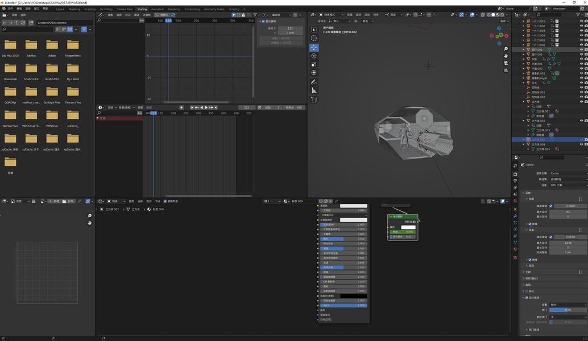Go to parent folder in file browser
588x341 pixels.
(16, 23)
